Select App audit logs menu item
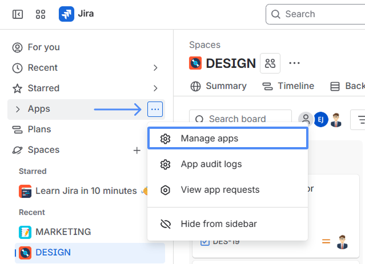The width and height of the screenshot is (365, 264). pyautogui.click(x=228, y=164)
